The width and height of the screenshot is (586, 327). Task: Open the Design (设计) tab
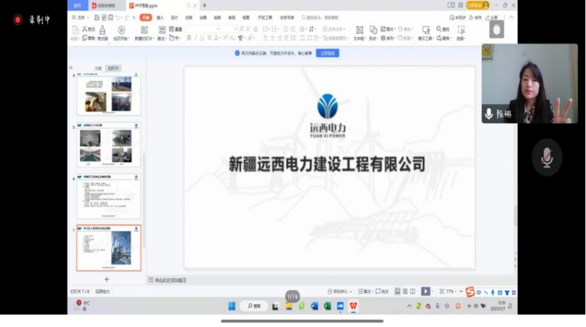coord(174,18)
